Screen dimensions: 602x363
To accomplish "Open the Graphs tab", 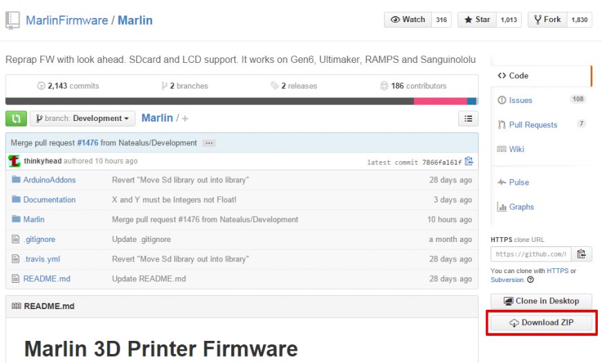I will pos(521,207).
